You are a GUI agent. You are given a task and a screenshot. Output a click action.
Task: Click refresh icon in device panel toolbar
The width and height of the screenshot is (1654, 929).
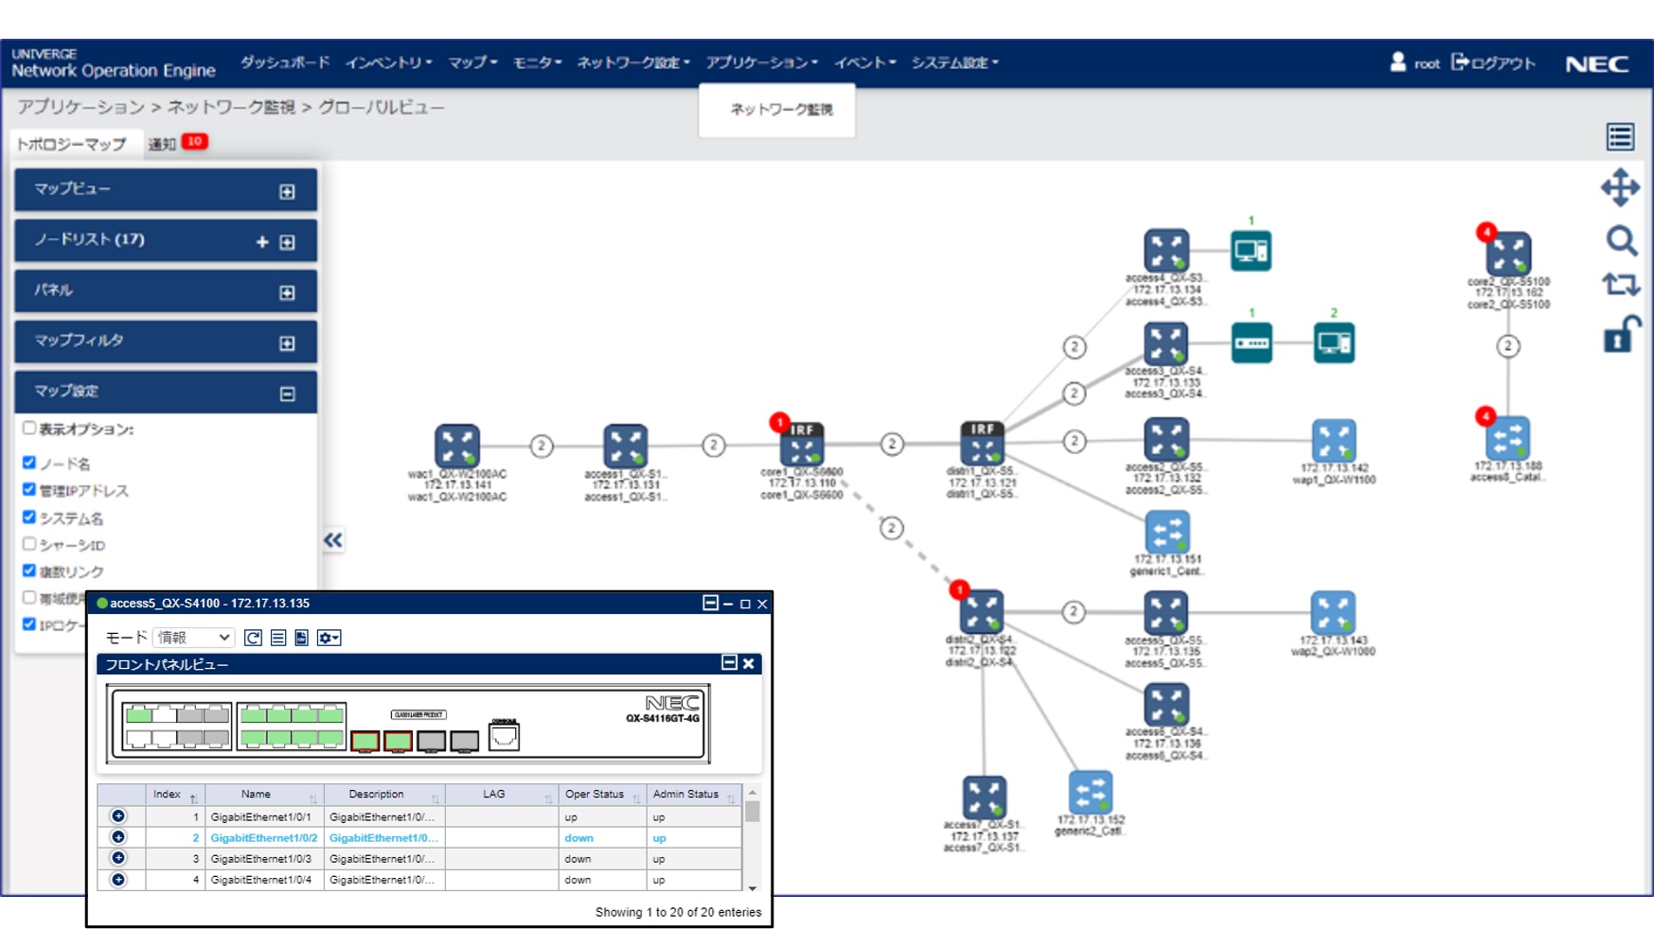pyautogui.click(x=253, y=638)
